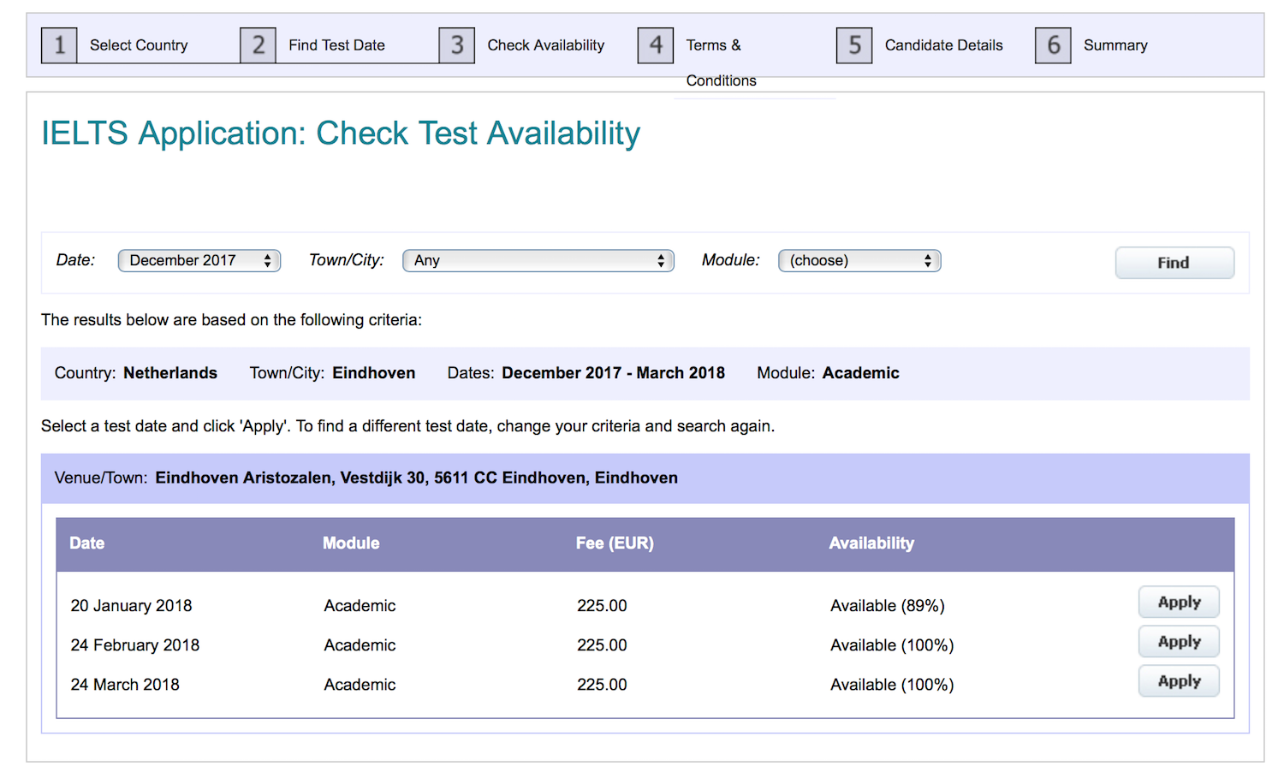Go to the Select Country step
Image resolution: width=1284 pixels, height=772 pixels.
[x=139, y=45]
